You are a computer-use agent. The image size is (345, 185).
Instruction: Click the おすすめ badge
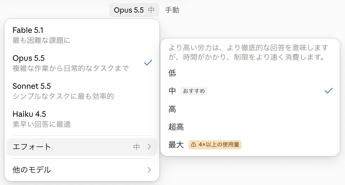coord(194,91)
